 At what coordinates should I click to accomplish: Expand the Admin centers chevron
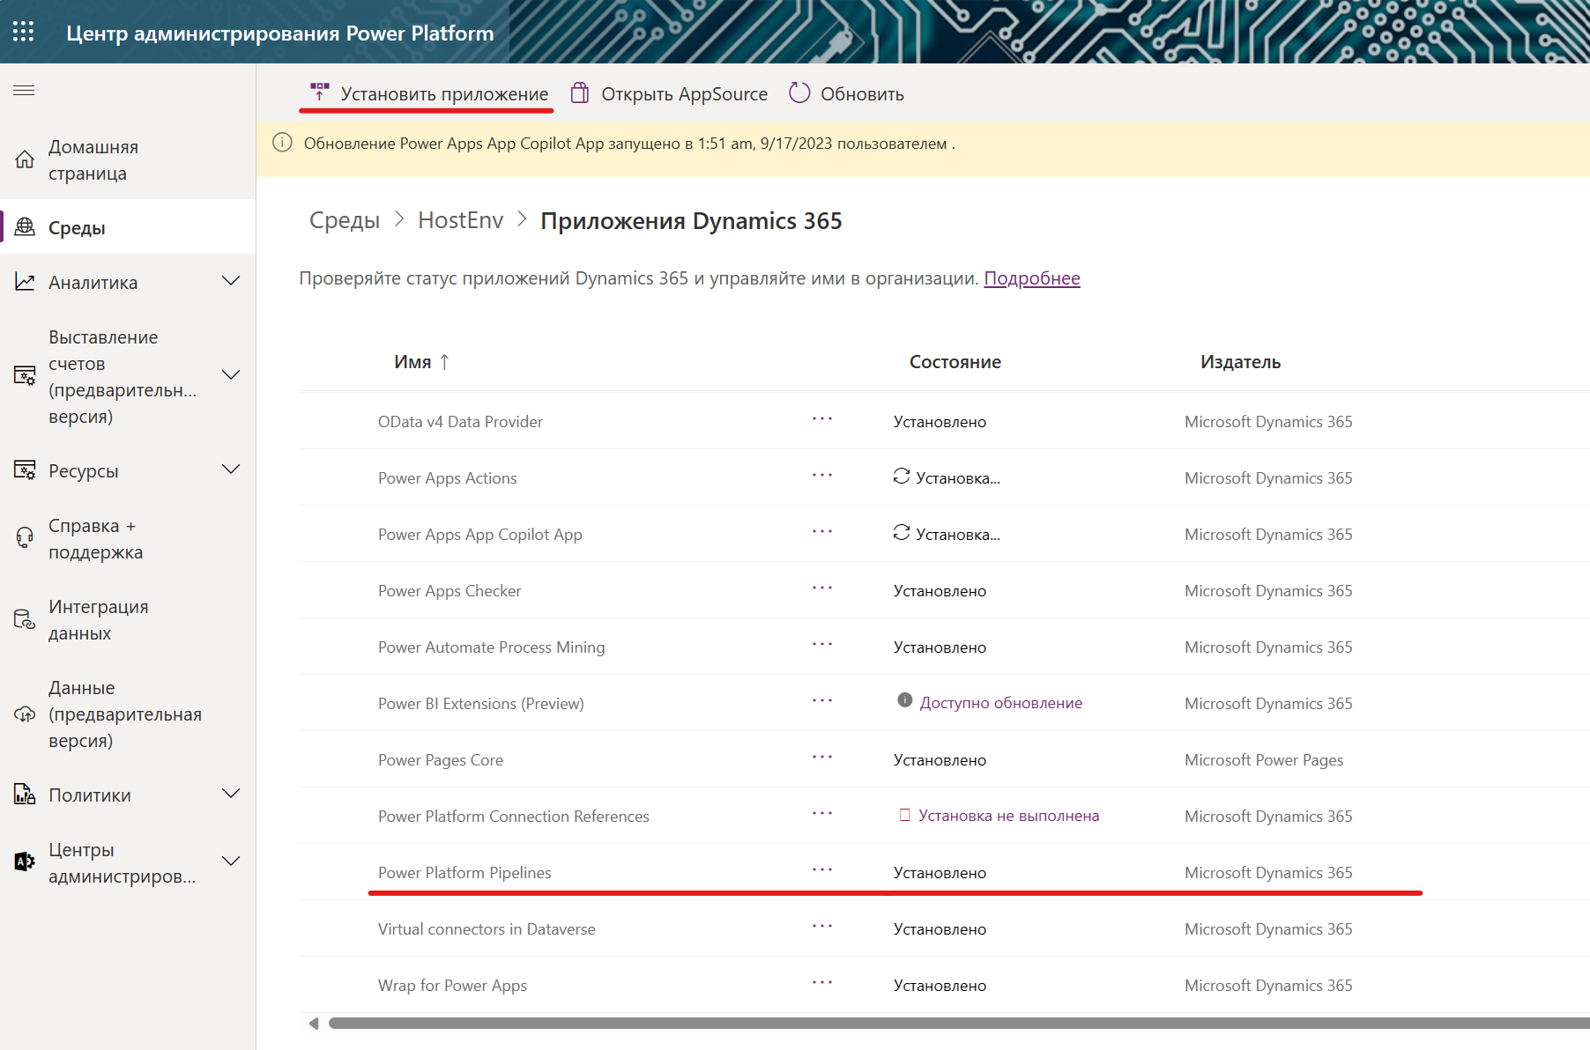pos(231,862)
